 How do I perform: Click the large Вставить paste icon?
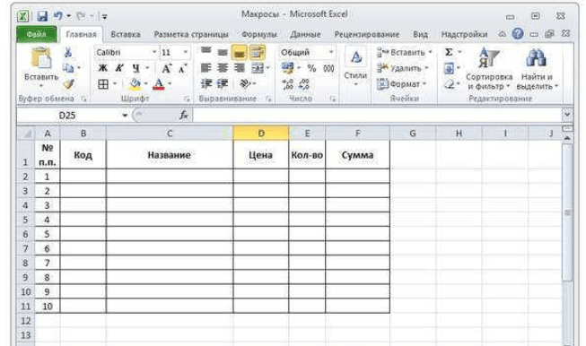(41, 58)
